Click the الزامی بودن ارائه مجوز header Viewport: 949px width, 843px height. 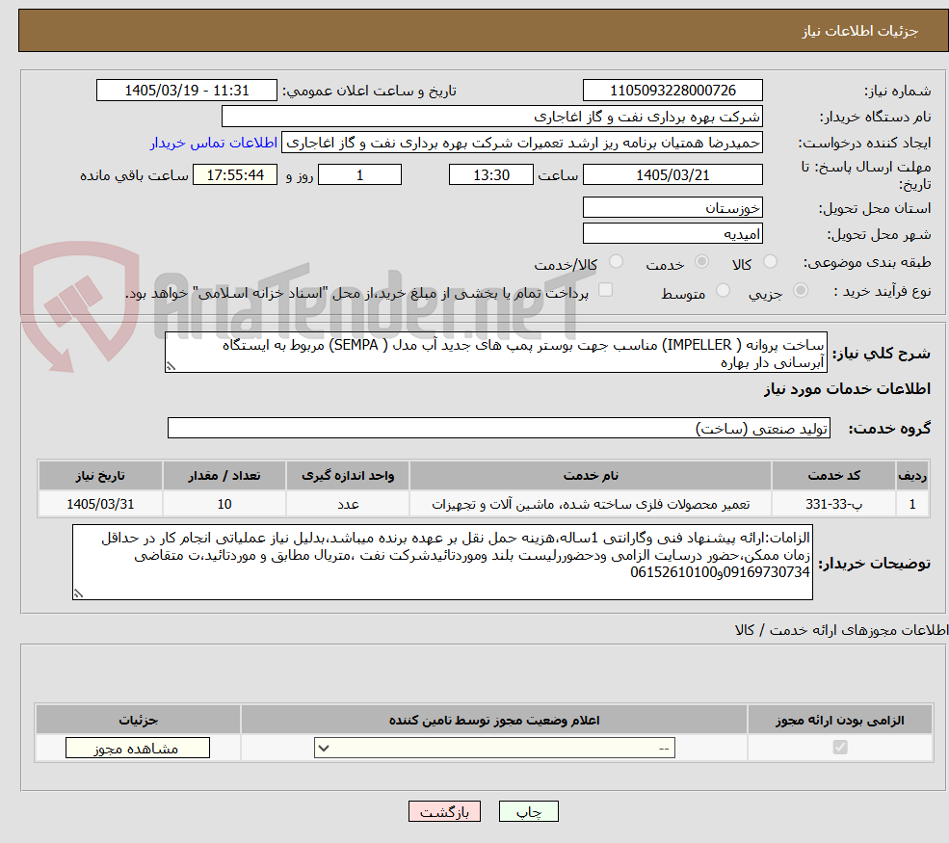(839, 720)
